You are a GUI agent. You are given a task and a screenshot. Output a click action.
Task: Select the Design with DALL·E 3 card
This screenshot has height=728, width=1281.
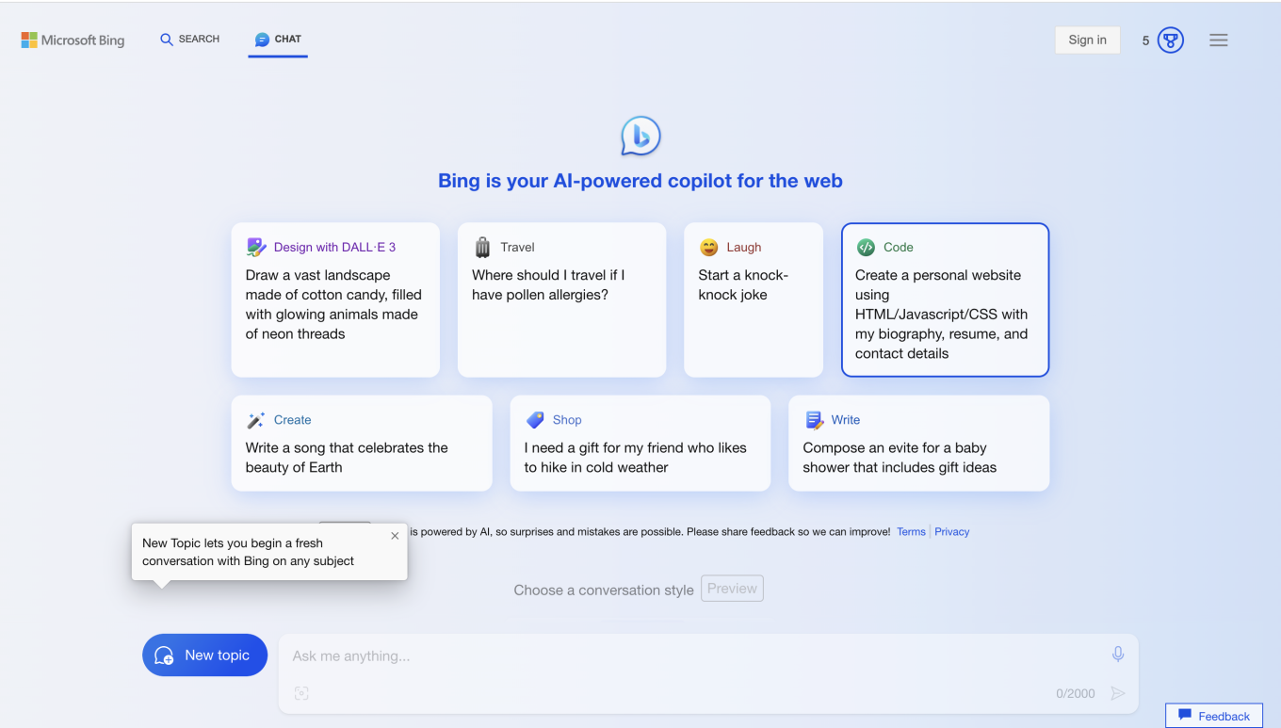pyautogui.click(x=335, y=299)
